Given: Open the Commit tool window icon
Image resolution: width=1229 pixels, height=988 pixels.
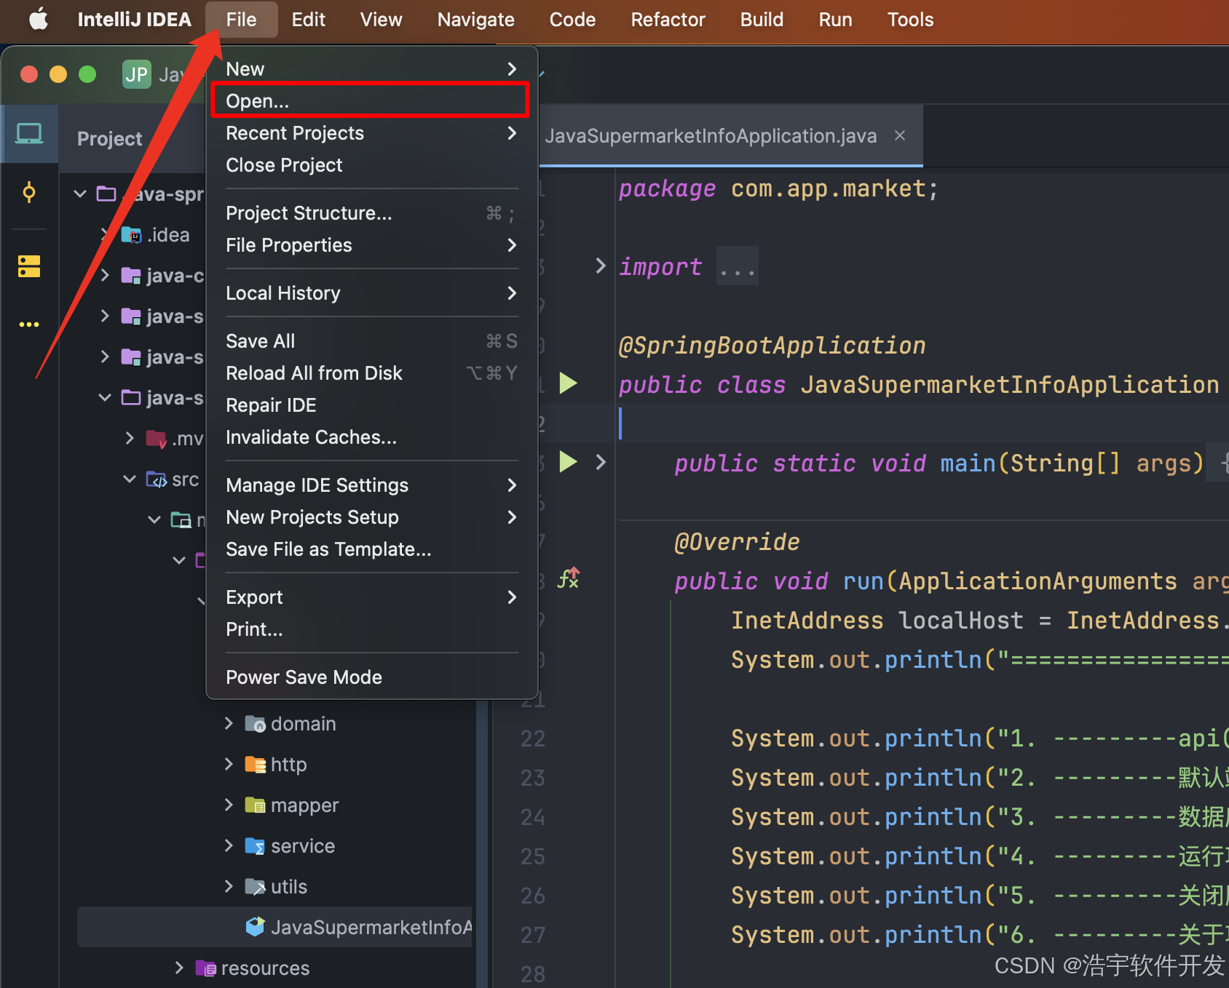Looking at the screenshot, I should click(29, 193).
